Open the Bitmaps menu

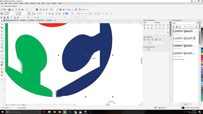[x=33, y=3]
